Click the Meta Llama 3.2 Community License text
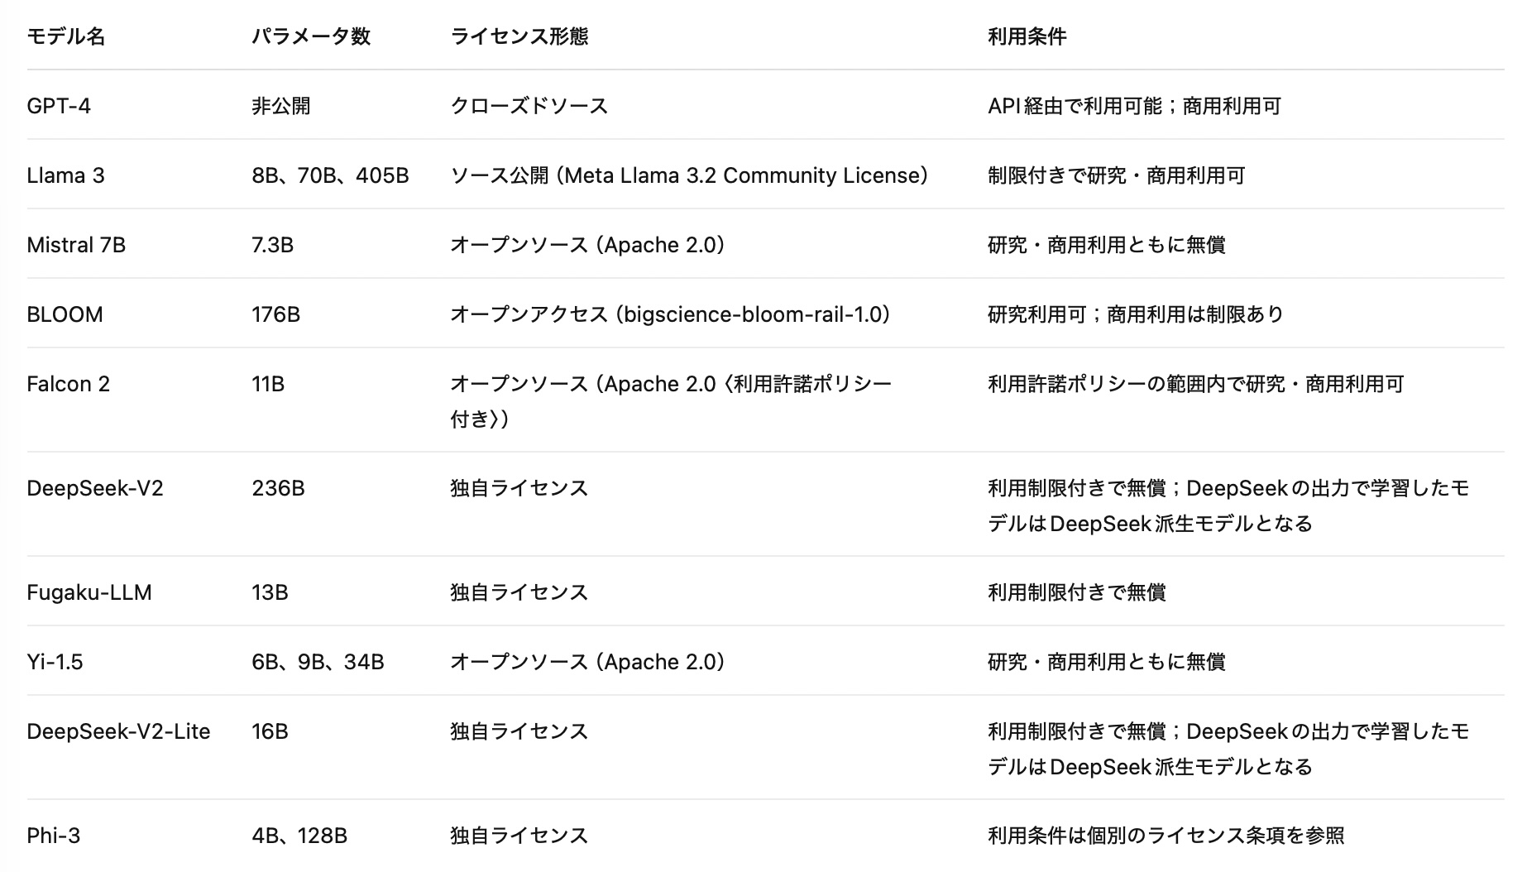Screen dimensions: 1527x872 pyautogui.click(x=744, y=175)
